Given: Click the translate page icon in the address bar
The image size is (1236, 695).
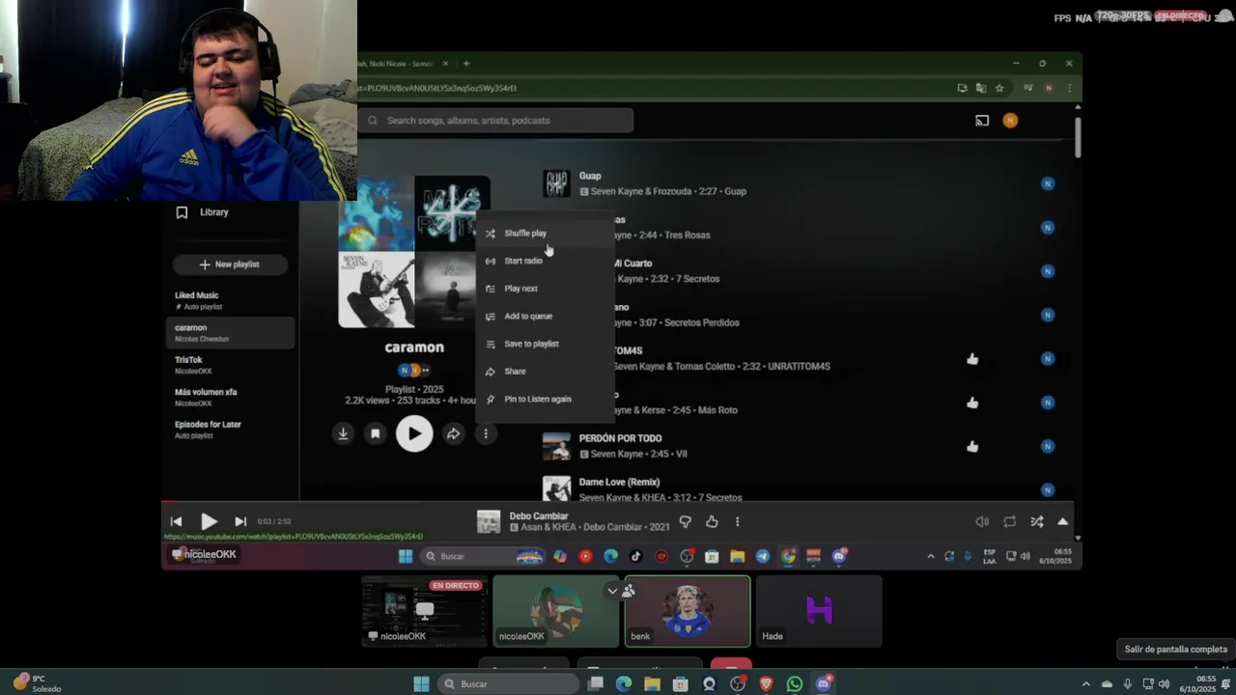Looking at the screenshot, I should coord(981,88).
